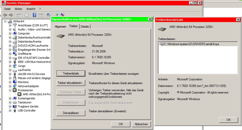Click the green-arrow update driver toolbar icon
This screenshot has width=242, height=130.
coord(57,15)
